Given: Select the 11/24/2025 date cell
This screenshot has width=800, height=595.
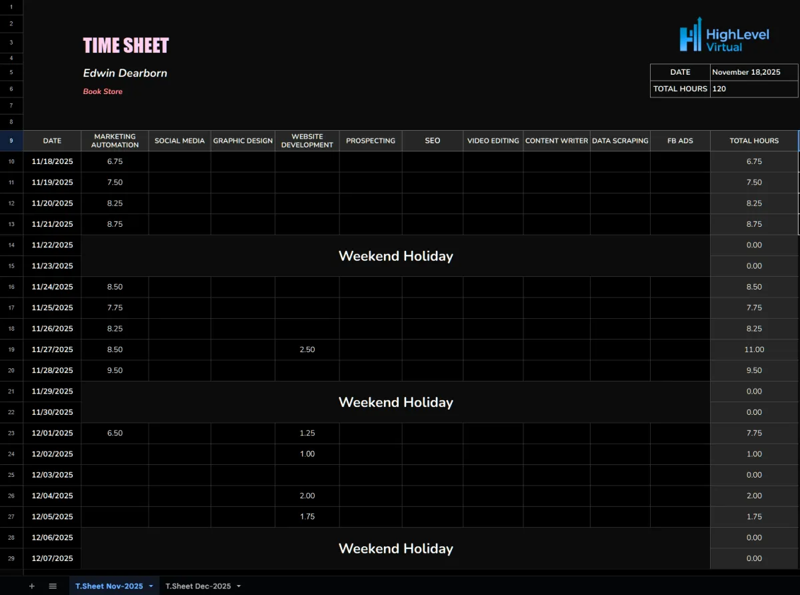Looking at the screenshot, I should pyautogui.click(x=52, y=287).
